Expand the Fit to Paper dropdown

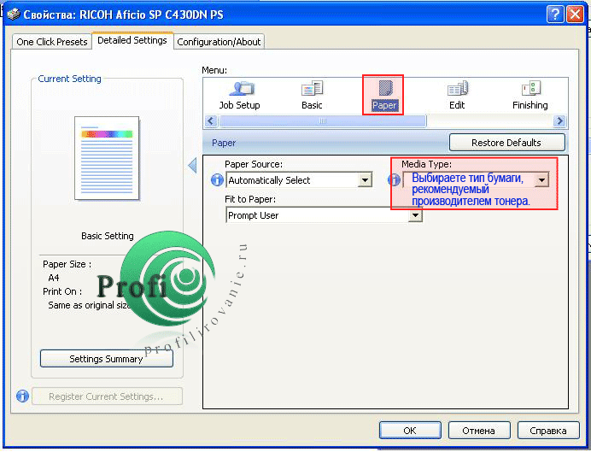click(x=415, y=215)
